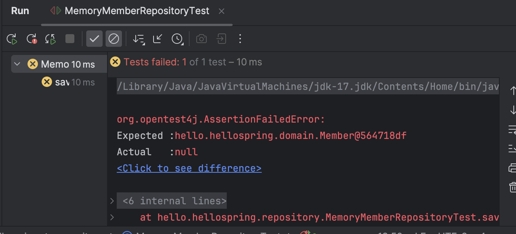Expand the 6 internal lines fold
The width and height of the screenshot is (516, 234).
click(112, 201)
